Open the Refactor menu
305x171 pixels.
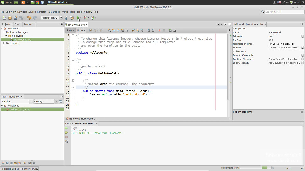point(41,12)
